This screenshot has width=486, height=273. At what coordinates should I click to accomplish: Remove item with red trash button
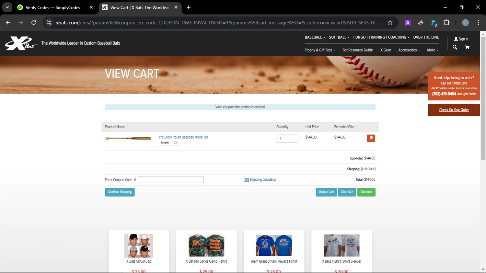[371, 138]
